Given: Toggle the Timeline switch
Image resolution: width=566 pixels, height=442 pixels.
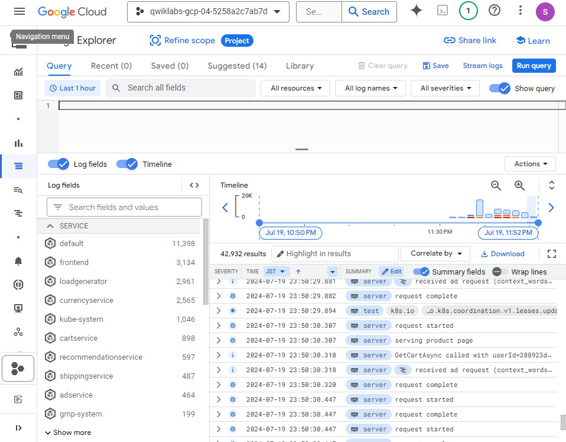Looking at the screenshot, I should tap(127, 164).
